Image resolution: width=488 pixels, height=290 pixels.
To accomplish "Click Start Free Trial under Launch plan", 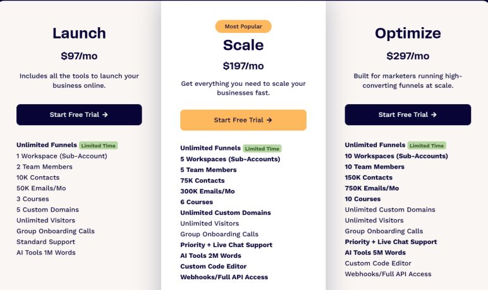I will [79, 115].
